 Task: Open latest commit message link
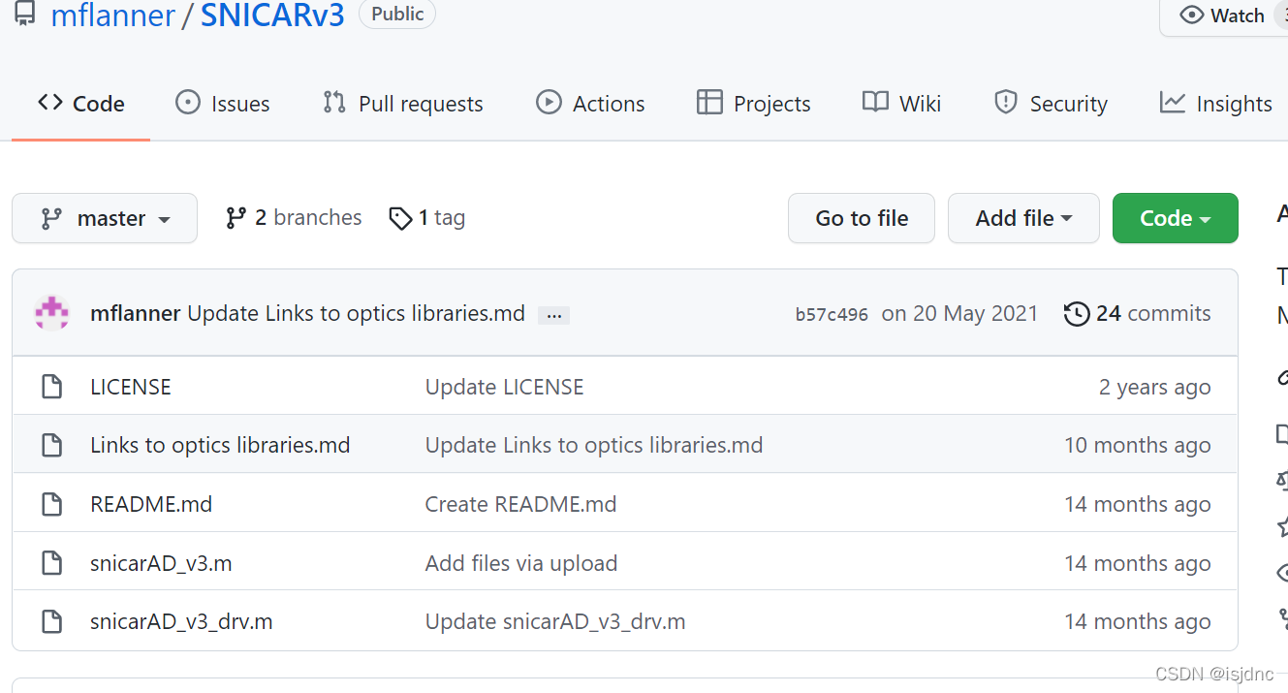356,313
